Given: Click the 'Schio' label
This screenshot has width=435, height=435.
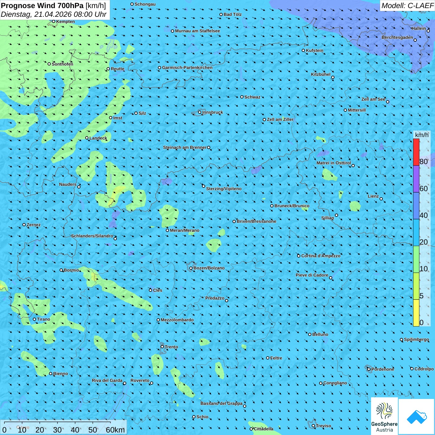Looking at the screenshot, I should (x=202, y=417).
